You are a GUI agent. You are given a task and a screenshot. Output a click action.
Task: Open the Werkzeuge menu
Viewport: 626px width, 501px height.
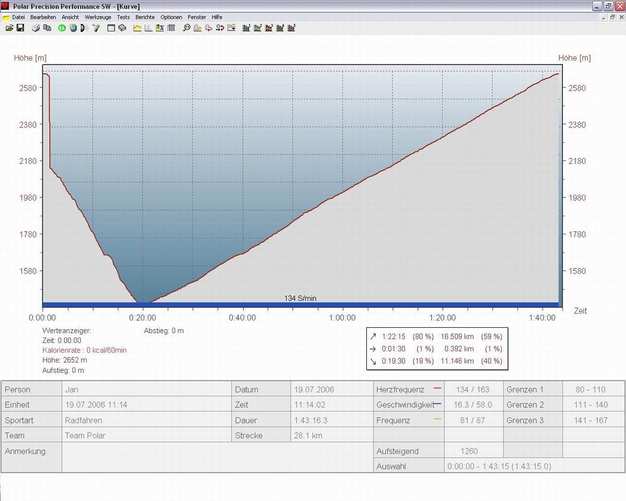(x=98, y=17)
